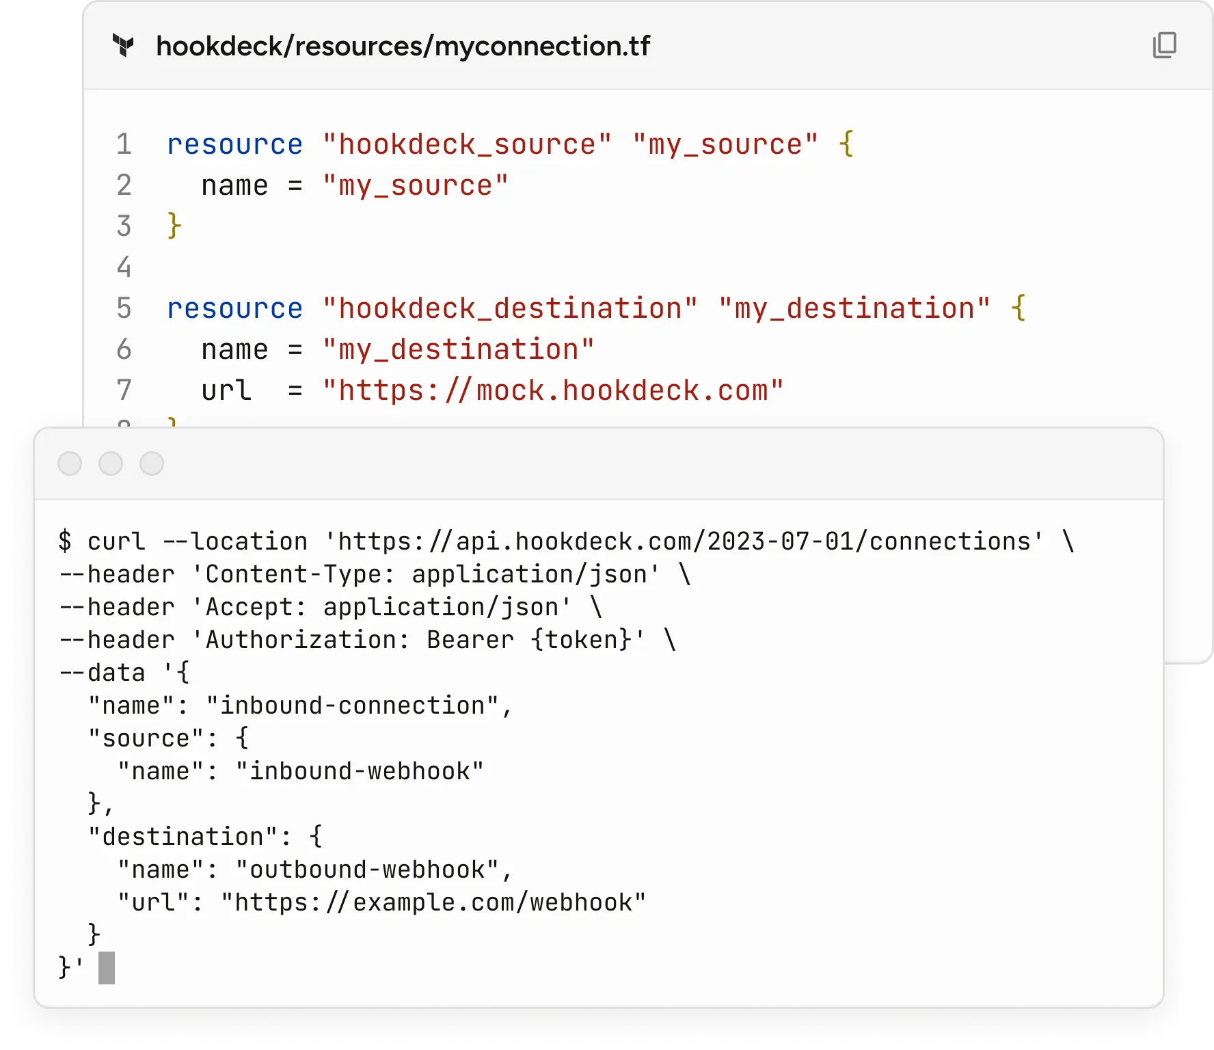The image size is (1214, 1050).
Task: Click the Authorization: Bearer {token} line
Action: click(x=368, y=640)
